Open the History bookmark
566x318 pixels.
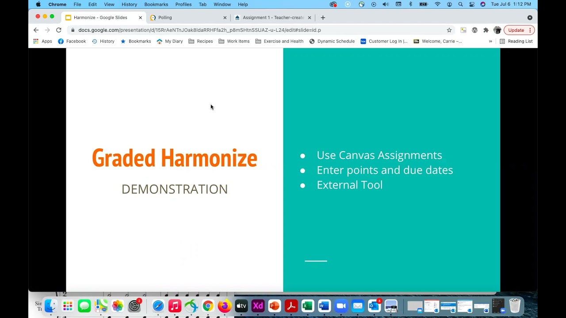coord(103,41)
